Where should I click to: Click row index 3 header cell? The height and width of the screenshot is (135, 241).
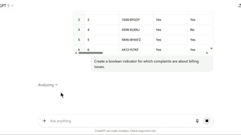79,20
